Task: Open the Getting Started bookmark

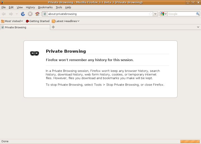Action: point(38,21)
